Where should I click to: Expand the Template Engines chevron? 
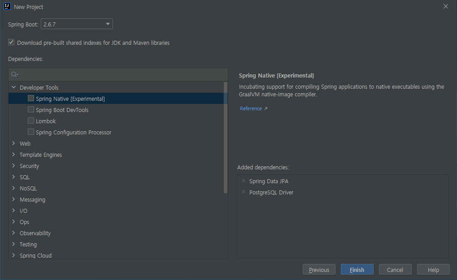pos(14,155)
